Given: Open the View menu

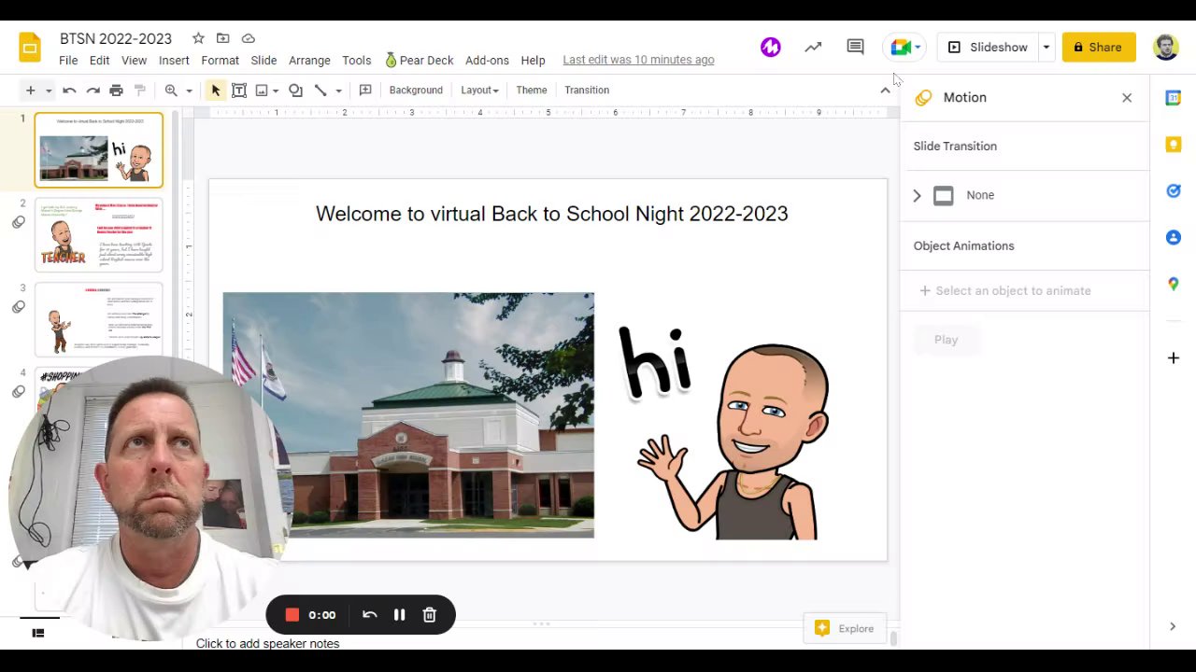Looking at the screenshot, I should coord(134,60).
